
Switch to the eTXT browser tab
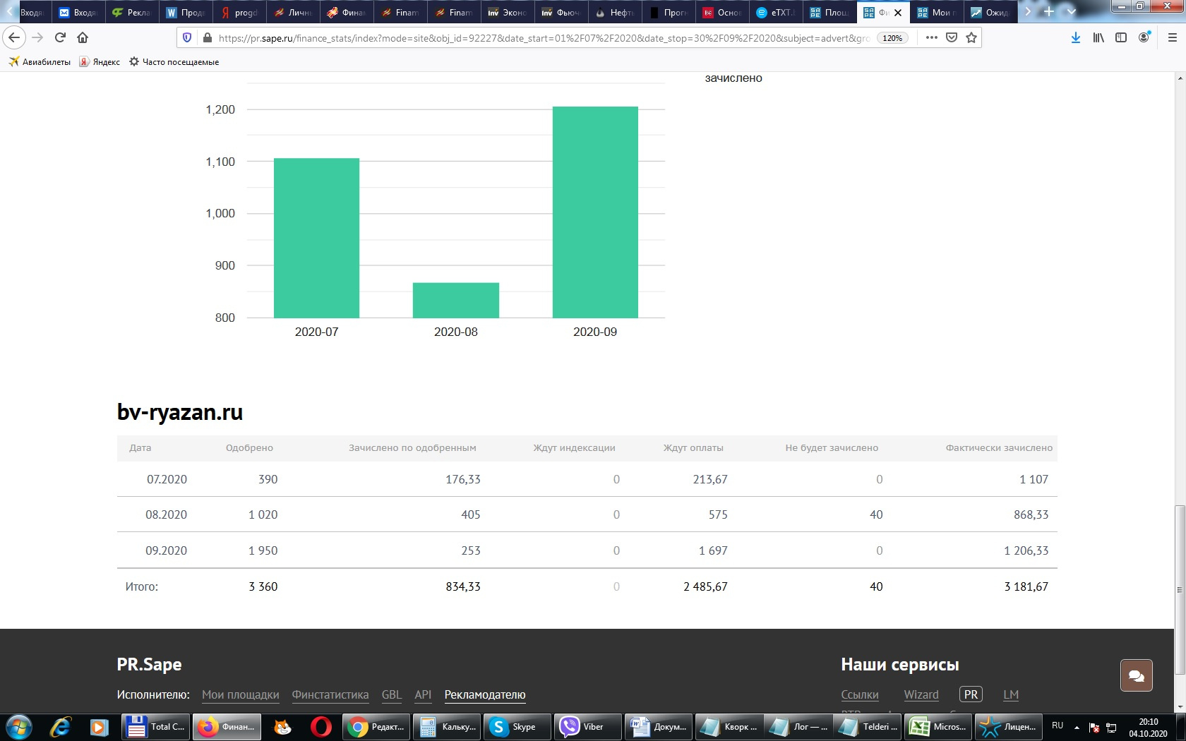click(776, 12)
